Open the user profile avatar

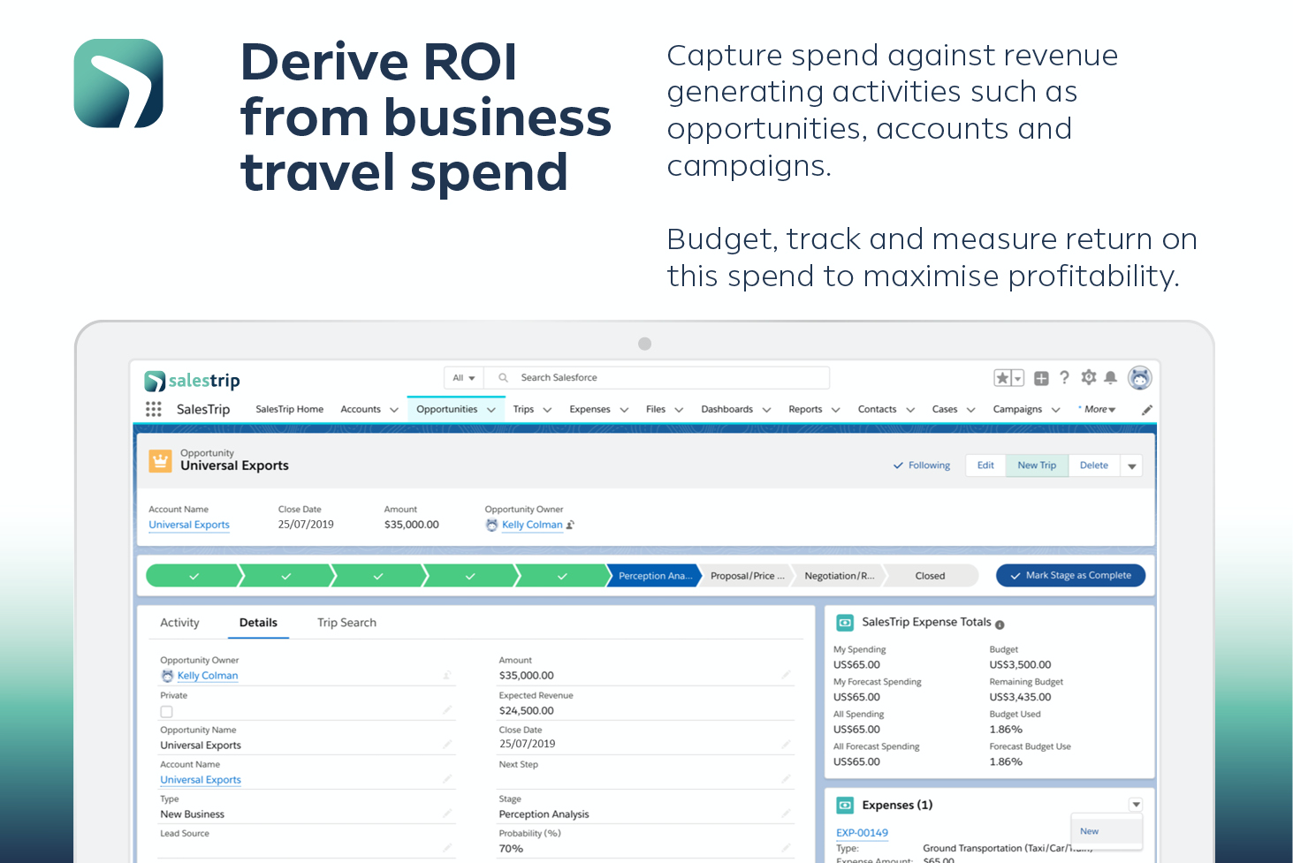[1140, 377]
